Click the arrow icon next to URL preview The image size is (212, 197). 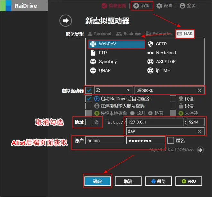coord(200,150)
